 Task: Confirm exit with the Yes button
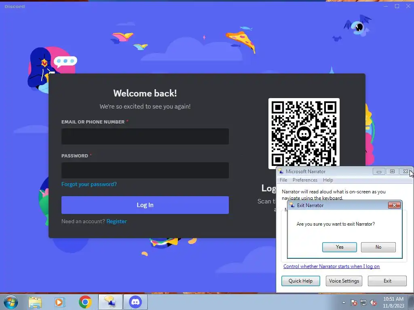(x=339, y=247)
